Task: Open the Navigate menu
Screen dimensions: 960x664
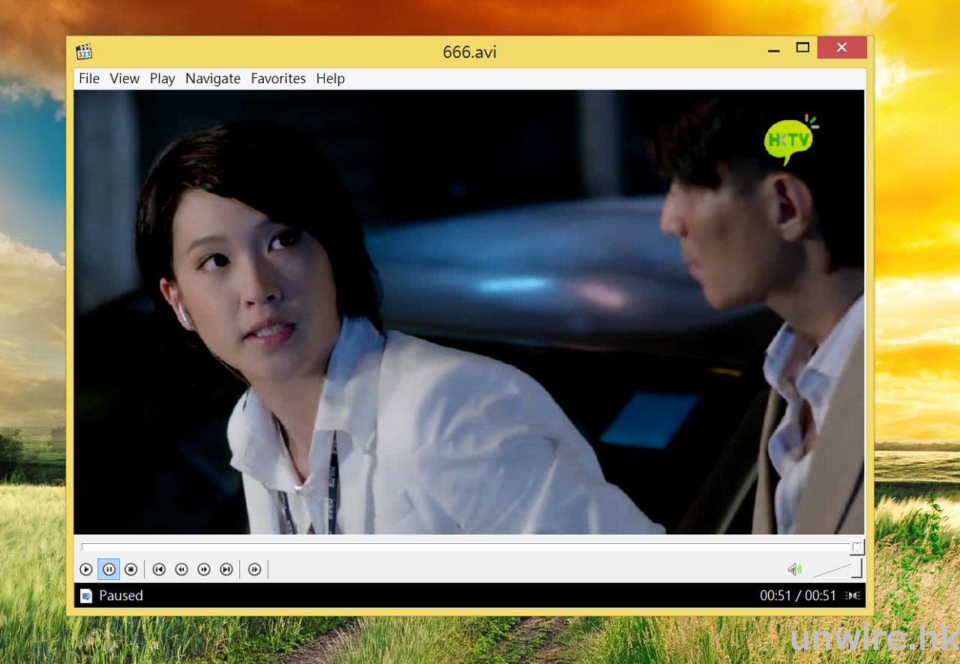Action: [213, 79]
